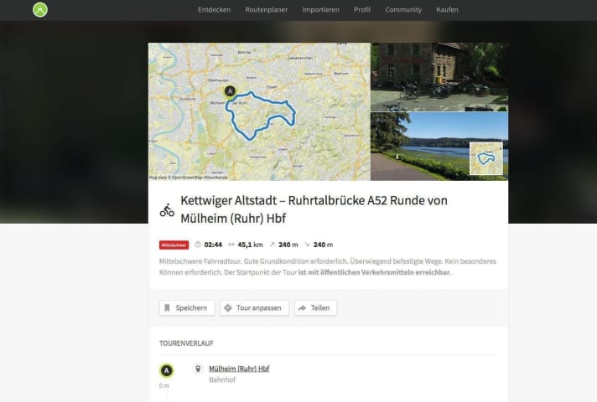Select Kaufen in the top navigation
This screenshot has width=597, height=402.
[447, 10]
